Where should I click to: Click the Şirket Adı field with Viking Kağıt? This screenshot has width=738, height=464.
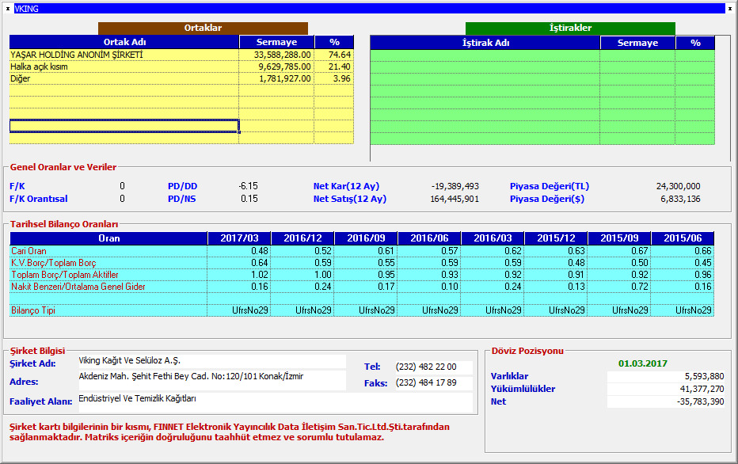(211, 361)
